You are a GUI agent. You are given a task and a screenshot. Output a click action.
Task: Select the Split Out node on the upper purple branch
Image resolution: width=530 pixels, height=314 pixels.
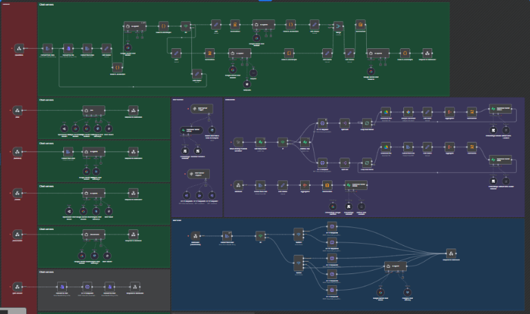click(x=344, y=123)
